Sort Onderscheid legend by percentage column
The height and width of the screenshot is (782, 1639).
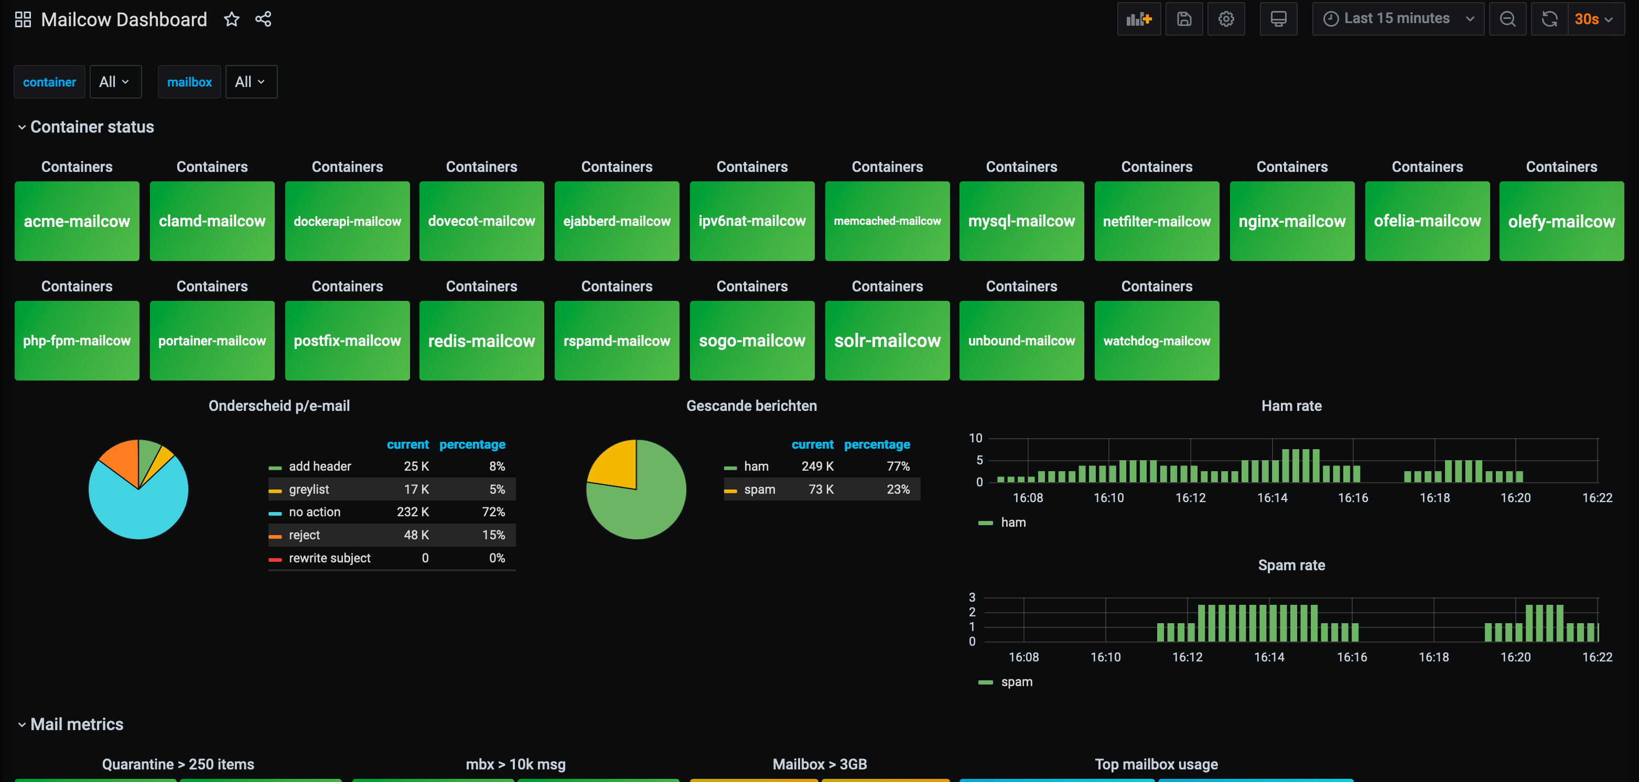click(472, 444)
